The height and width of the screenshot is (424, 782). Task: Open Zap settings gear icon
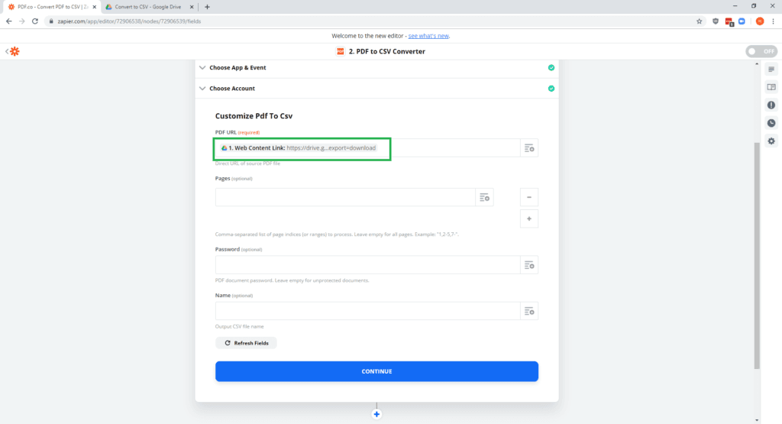(771, 141)
